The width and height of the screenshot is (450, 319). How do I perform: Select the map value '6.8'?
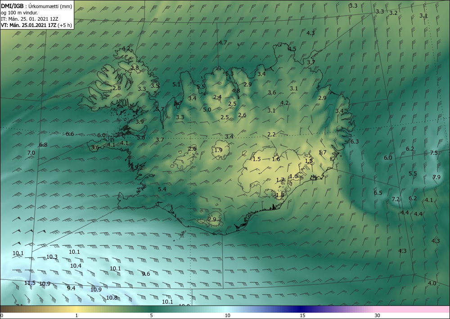coord(43,144)
